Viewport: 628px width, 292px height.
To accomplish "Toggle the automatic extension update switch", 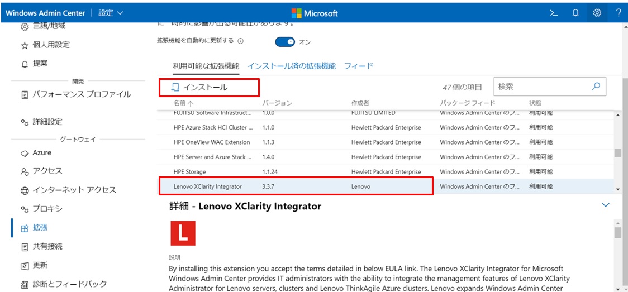I will click(x=285, y=42).
